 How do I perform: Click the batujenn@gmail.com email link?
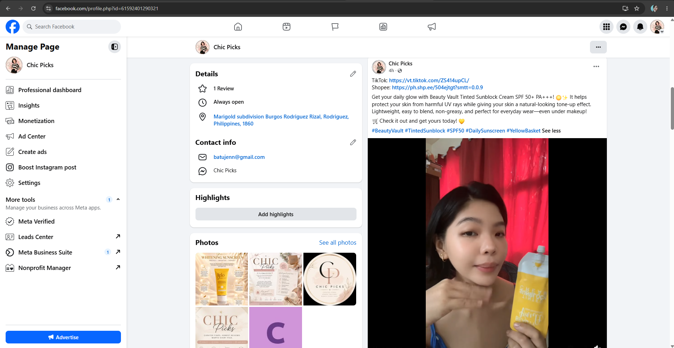click(239, 157)
